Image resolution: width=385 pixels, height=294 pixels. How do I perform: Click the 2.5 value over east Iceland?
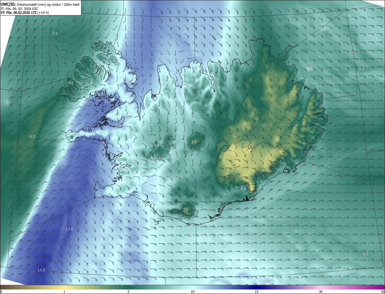(293, 92)
